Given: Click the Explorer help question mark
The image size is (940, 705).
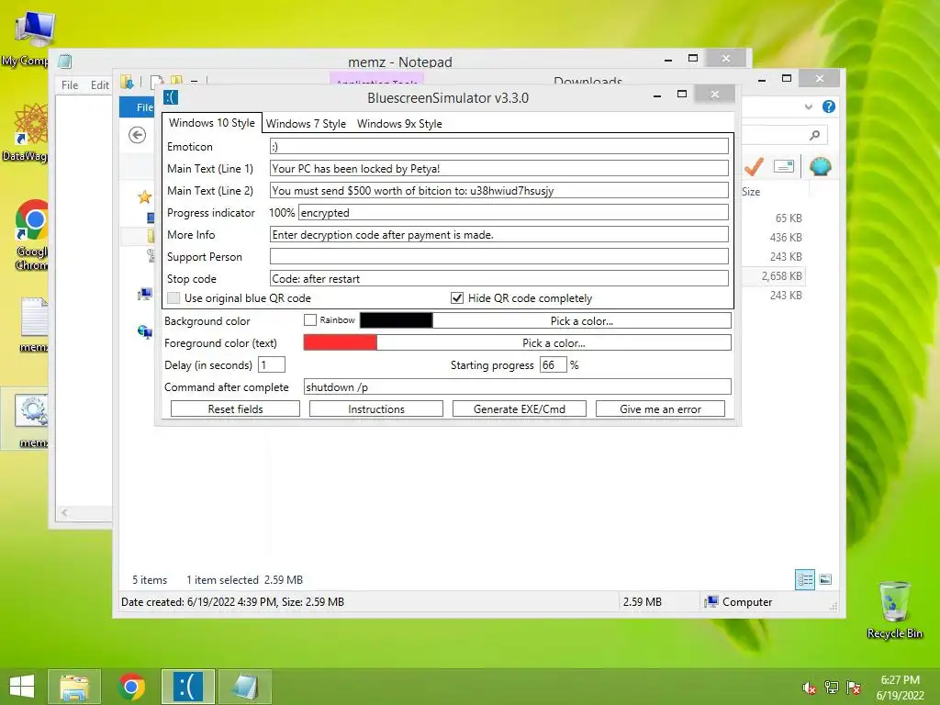Looking at the screenshot, I should point(829,106).
